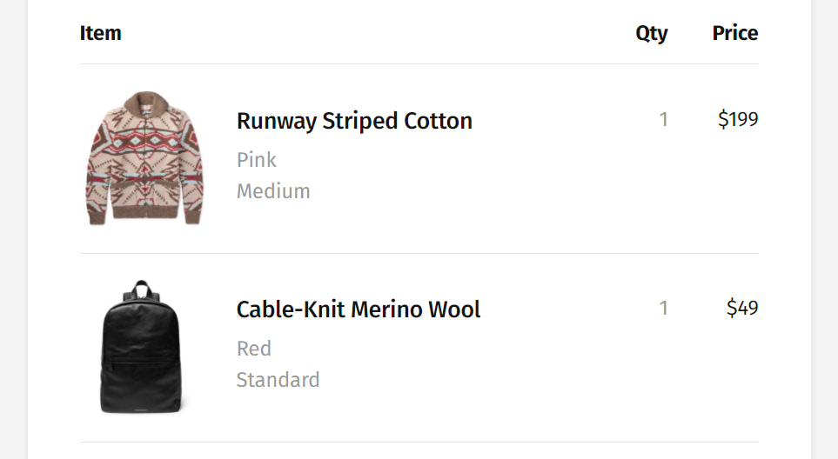Image resolution: width=838 pixels, height=459 pixels.
Task: Select the Qty column header
Action: [652, 34]
